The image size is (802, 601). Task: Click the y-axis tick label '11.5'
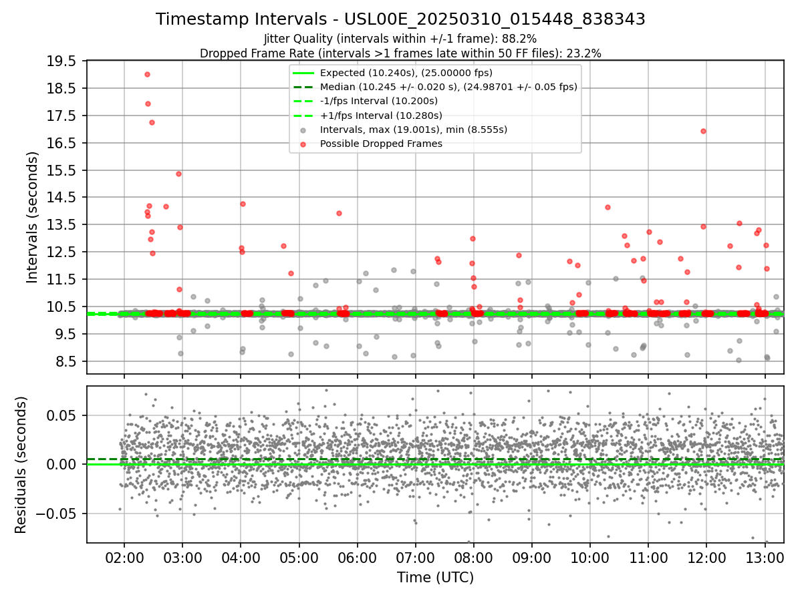[62, 280]
